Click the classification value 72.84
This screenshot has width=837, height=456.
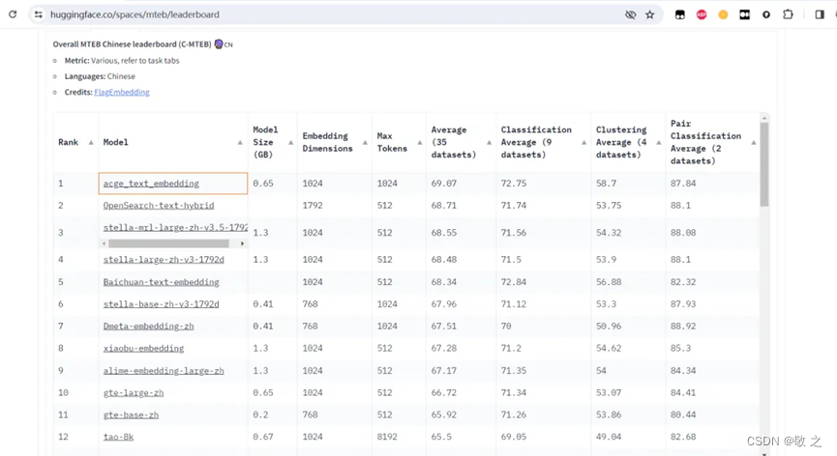click(x=514, y=282)
